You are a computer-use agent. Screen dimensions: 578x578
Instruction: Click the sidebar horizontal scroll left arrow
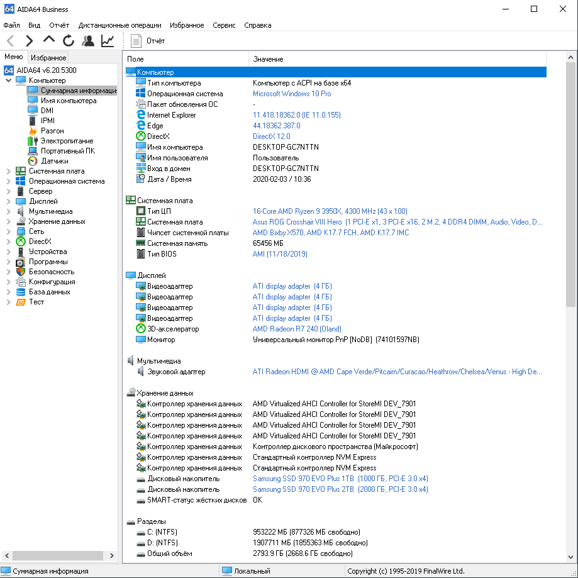tap(7, 555)
